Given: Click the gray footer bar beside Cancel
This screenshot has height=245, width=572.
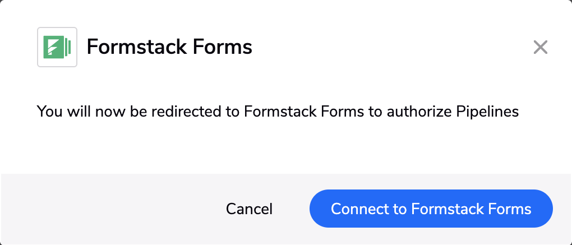Looking at the screenshot, I should (x=109, y=209).
